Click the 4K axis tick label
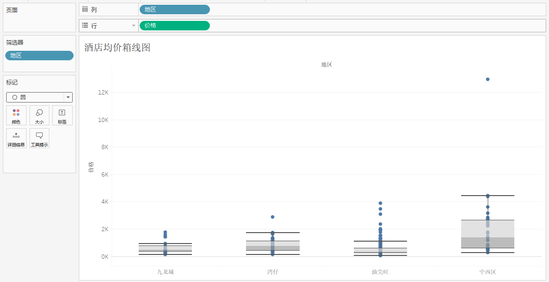The image size is (549, 282). [x=104, y=201]
